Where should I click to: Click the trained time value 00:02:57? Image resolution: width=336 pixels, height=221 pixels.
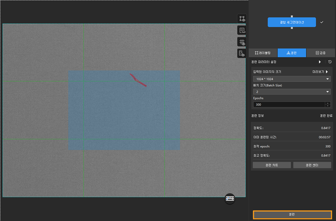pos(325,137)
